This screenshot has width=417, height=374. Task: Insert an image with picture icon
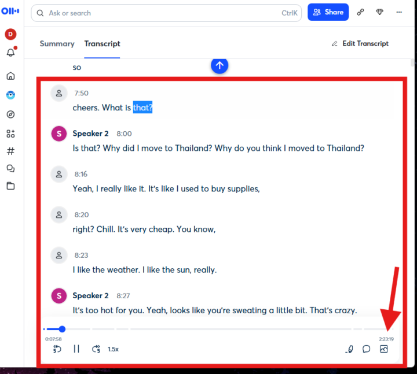tap(383, 349)
